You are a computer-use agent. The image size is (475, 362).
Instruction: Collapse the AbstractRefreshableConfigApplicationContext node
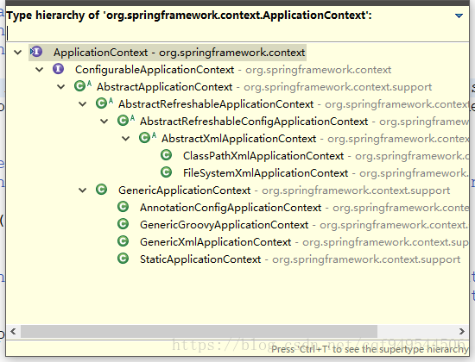pos(104,122)
